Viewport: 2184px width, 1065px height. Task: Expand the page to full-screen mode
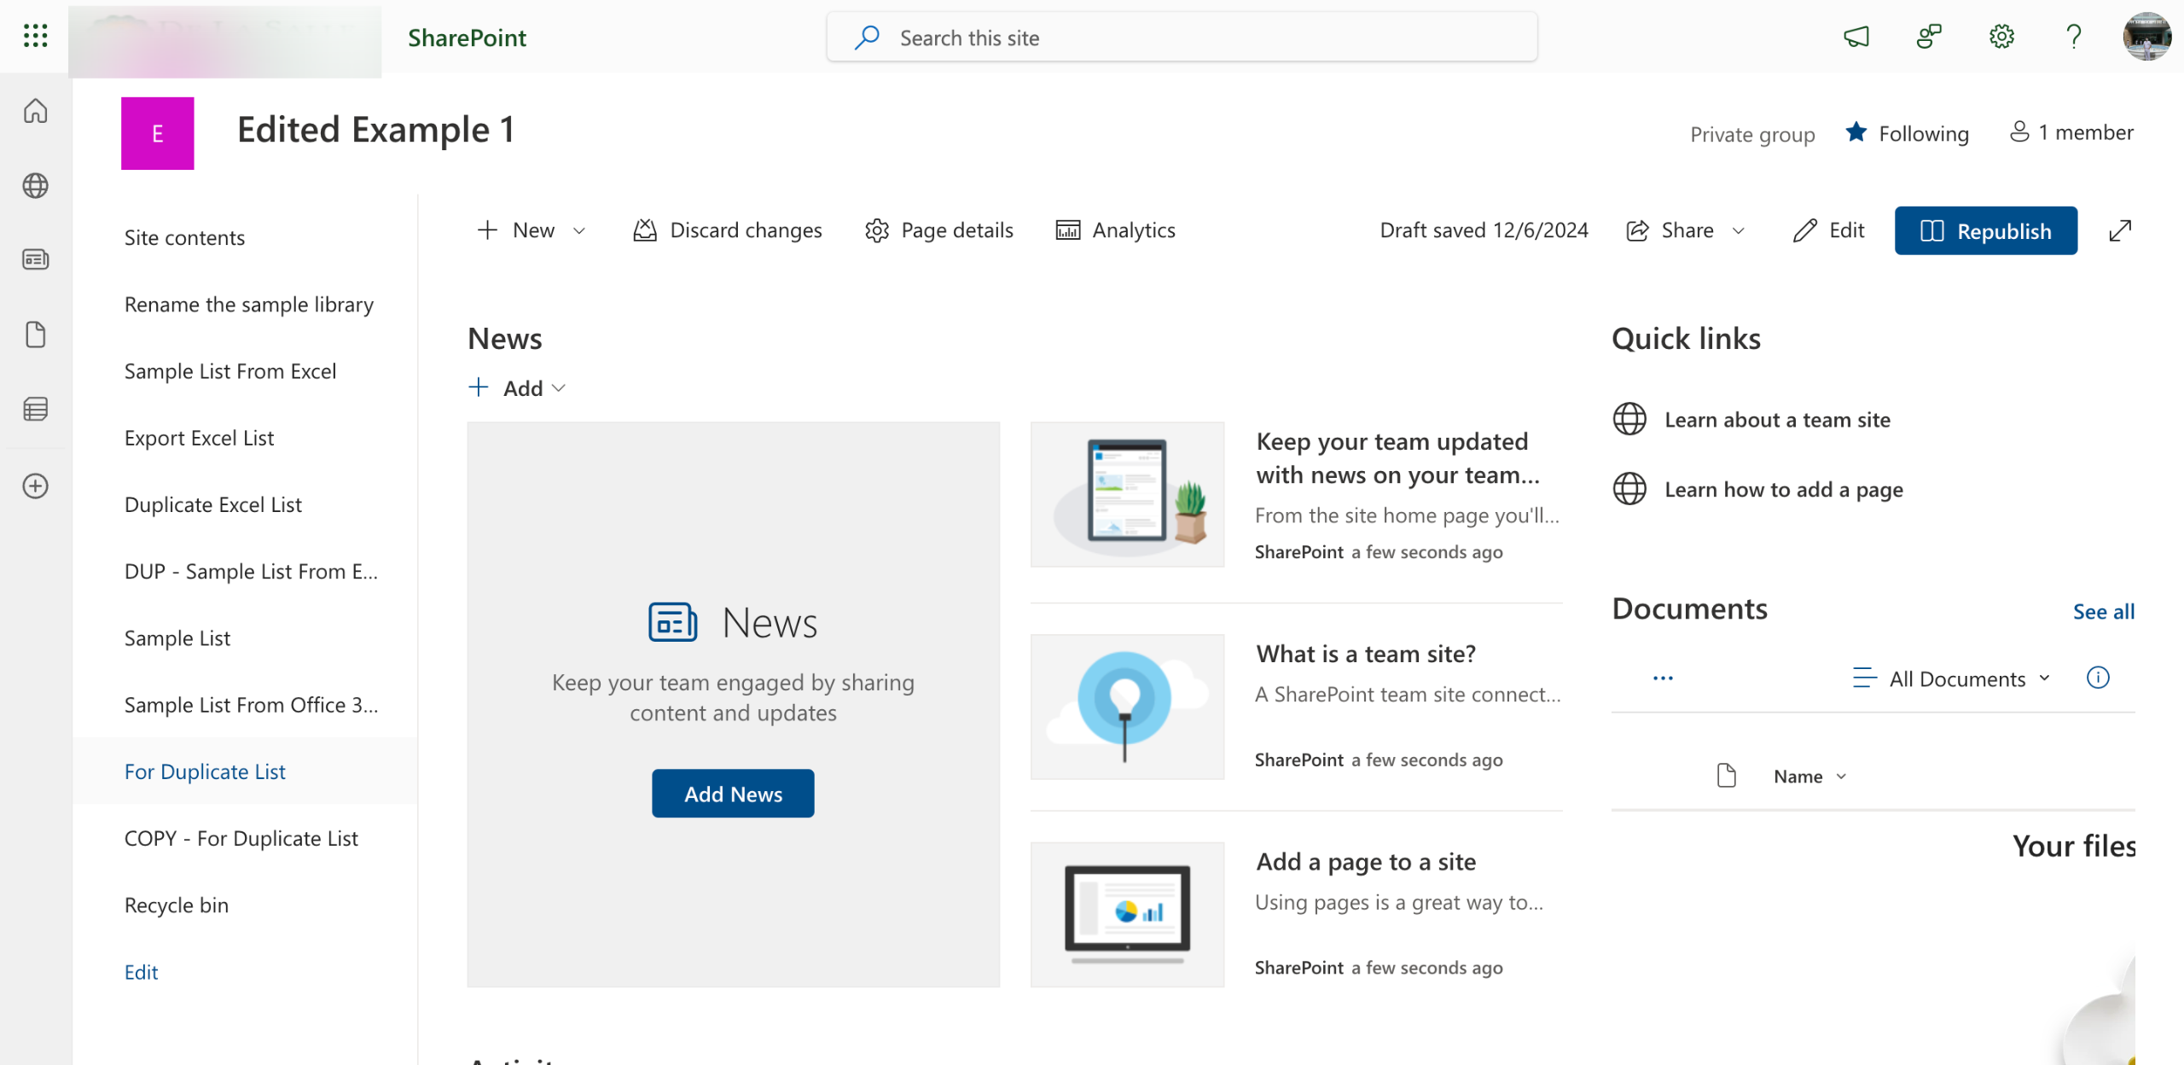2119,230
